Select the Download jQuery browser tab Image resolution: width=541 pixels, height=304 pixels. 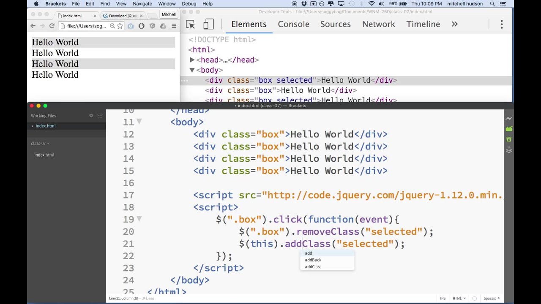(x=123, y=16)
